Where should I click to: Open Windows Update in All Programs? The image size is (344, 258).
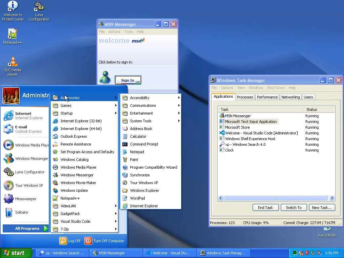[84, 190]
